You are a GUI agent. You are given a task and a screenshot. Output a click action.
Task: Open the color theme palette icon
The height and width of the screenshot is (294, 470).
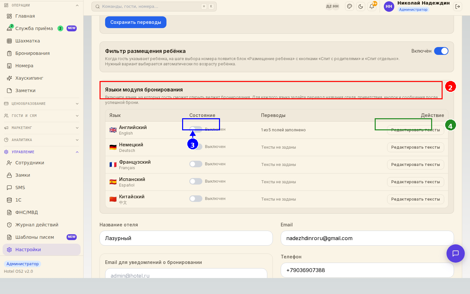[x=350, y=6]
